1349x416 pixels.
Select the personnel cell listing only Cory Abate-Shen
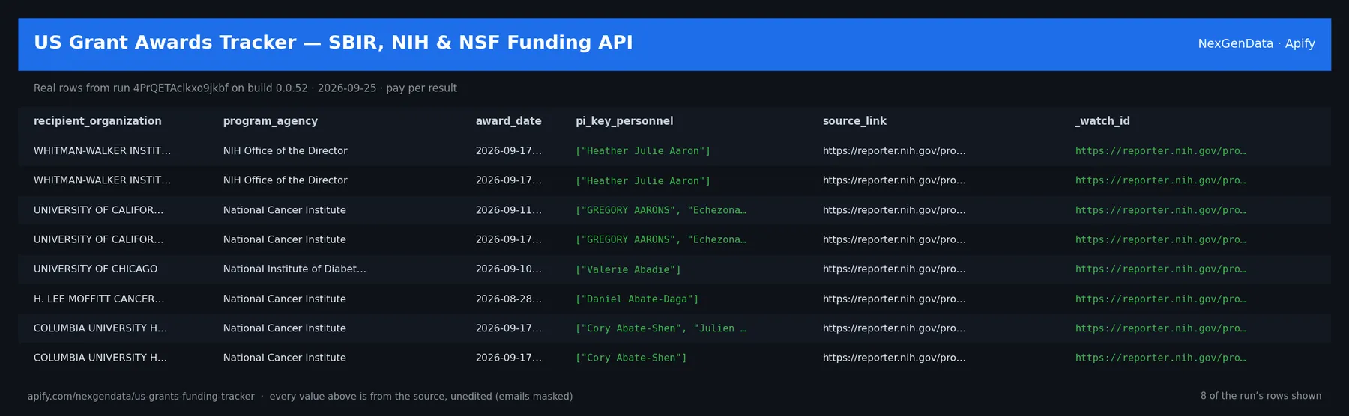point(631,358)
